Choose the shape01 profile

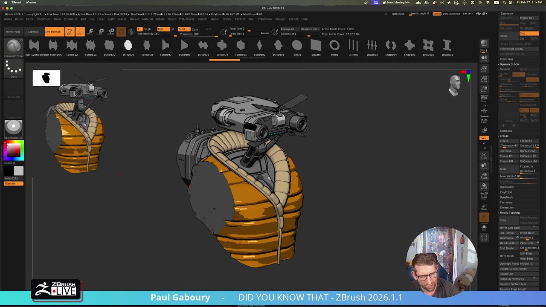(447, 47)
